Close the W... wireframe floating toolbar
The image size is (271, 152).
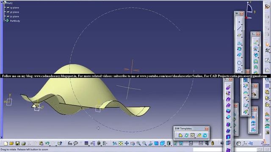point(242,13)
